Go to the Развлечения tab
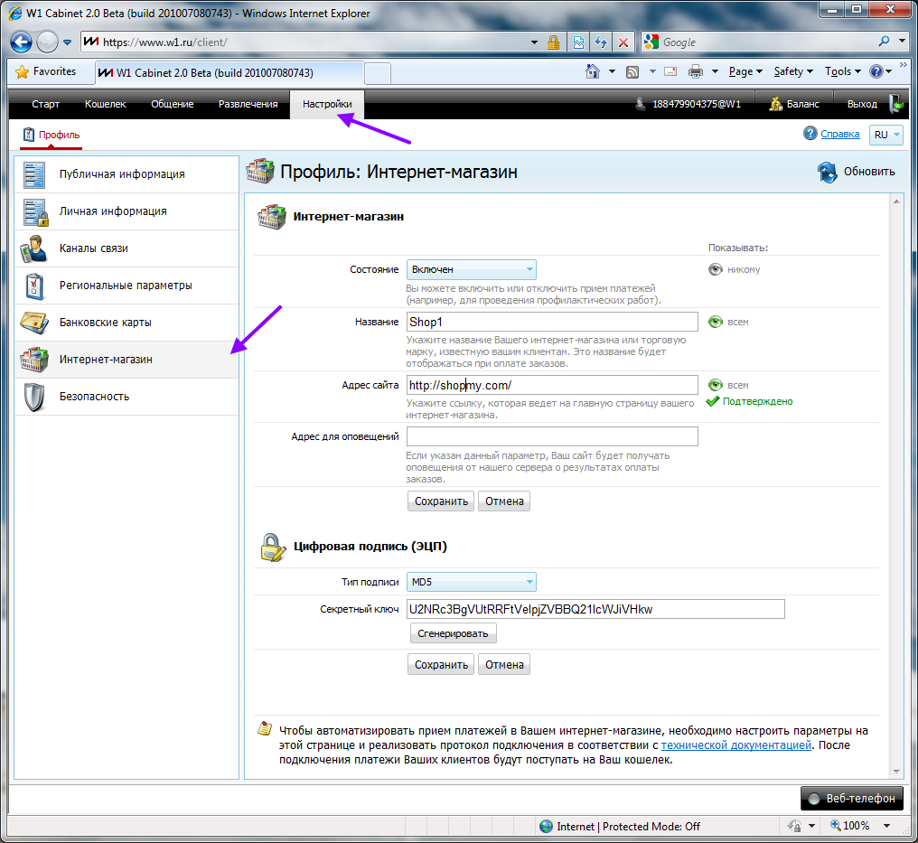 tap(248, 104)
